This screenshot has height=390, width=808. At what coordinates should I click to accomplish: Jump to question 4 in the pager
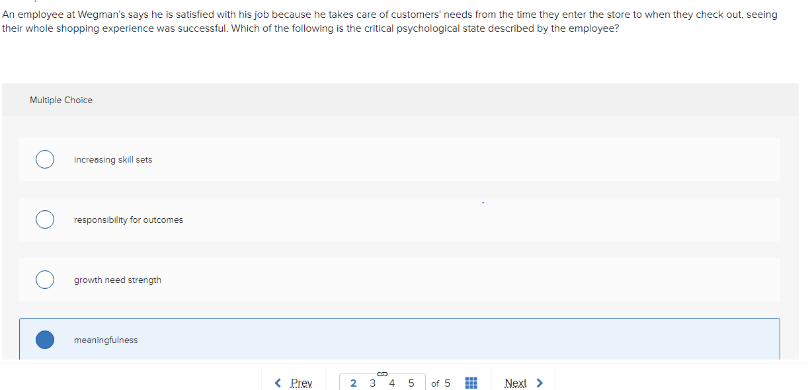(x=391, y=383)
